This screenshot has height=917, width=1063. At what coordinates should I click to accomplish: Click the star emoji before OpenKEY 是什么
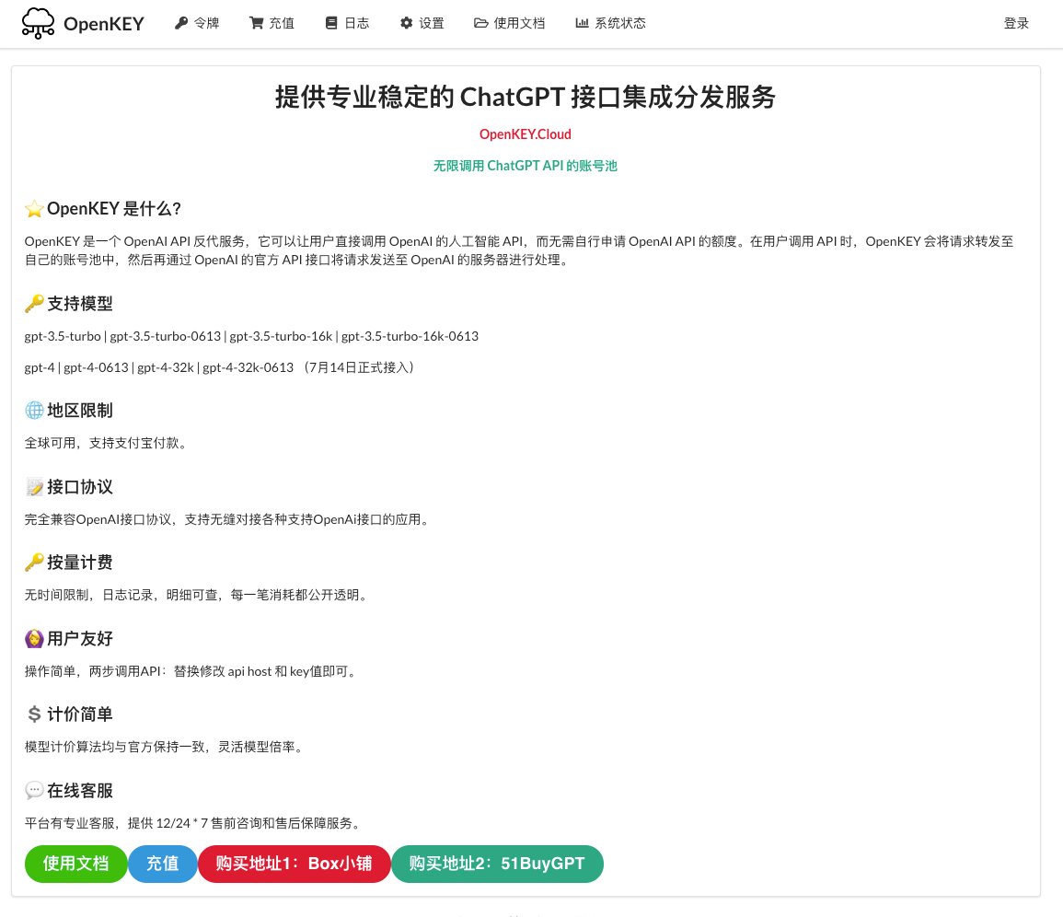pos(34,209)
